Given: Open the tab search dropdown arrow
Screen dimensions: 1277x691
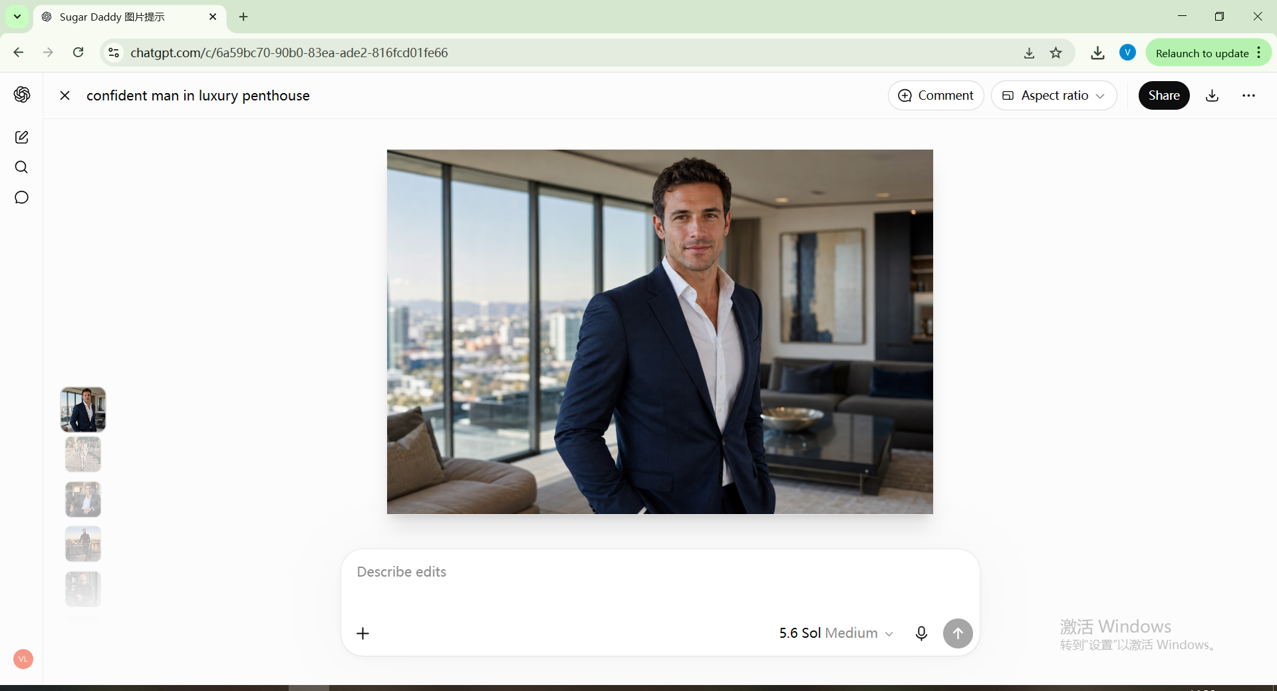Looking at the screenshot, I should coord(17,17).
